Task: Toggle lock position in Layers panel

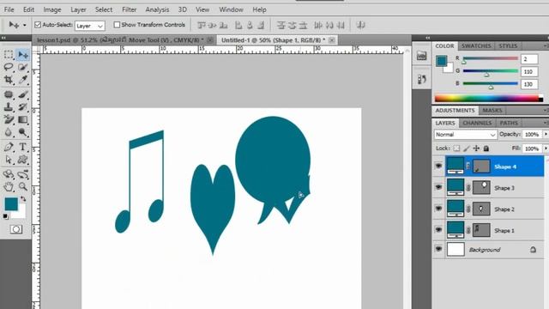Action: [476, 148]
